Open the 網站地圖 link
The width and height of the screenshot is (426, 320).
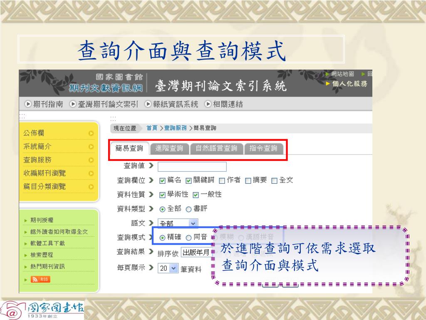[x=343, y=74]
